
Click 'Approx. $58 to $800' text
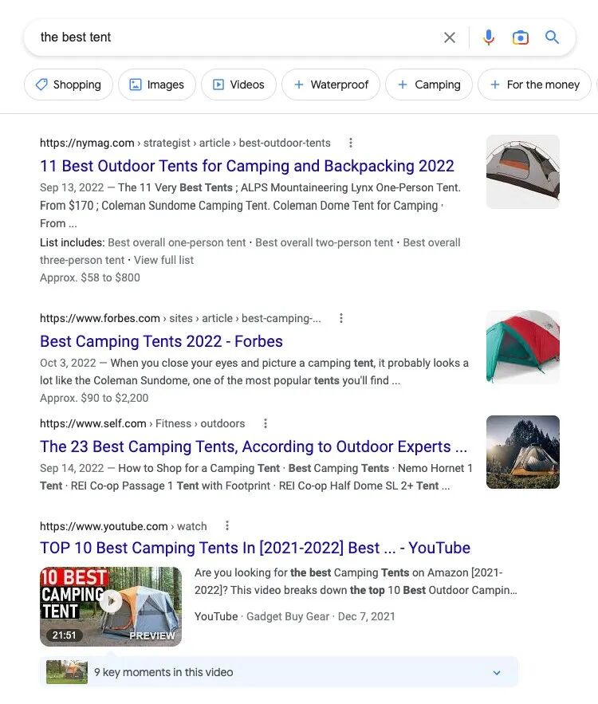click(90, 277)
